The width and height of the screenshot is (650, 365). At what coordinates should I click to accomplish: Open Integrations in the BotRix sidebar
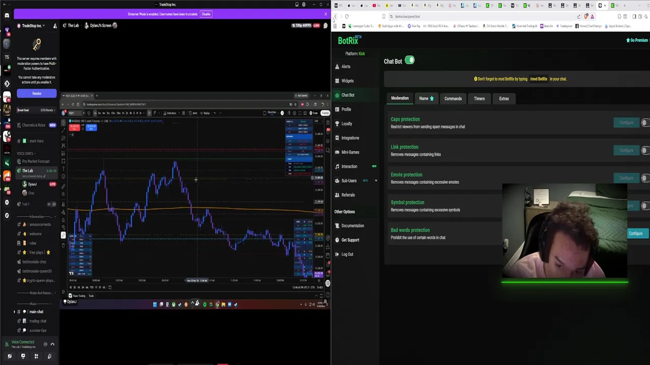pyautogui.click(x=350, y=138)
